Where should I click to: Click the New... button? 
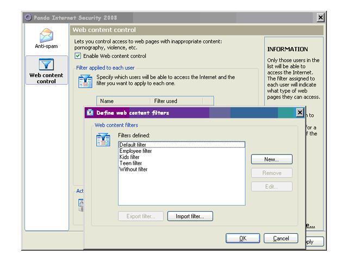pos(272,159)
